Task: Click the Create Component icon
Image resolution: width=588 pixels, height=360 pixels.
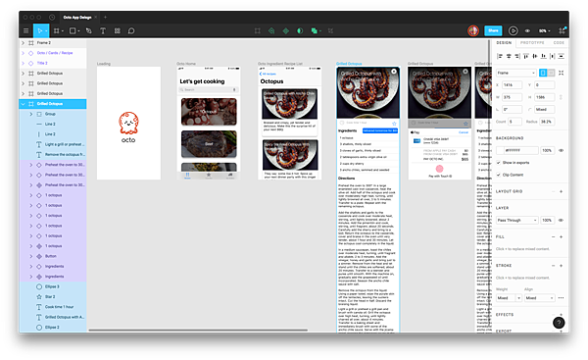Action: click(286, 30)
